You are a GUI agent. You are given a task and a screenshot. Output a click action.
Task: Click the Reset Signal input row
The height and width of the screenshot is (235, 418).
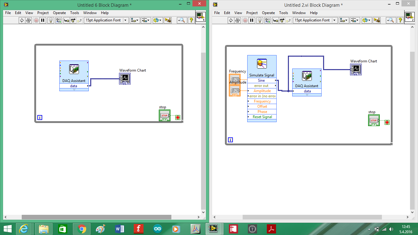pos(262,117)
